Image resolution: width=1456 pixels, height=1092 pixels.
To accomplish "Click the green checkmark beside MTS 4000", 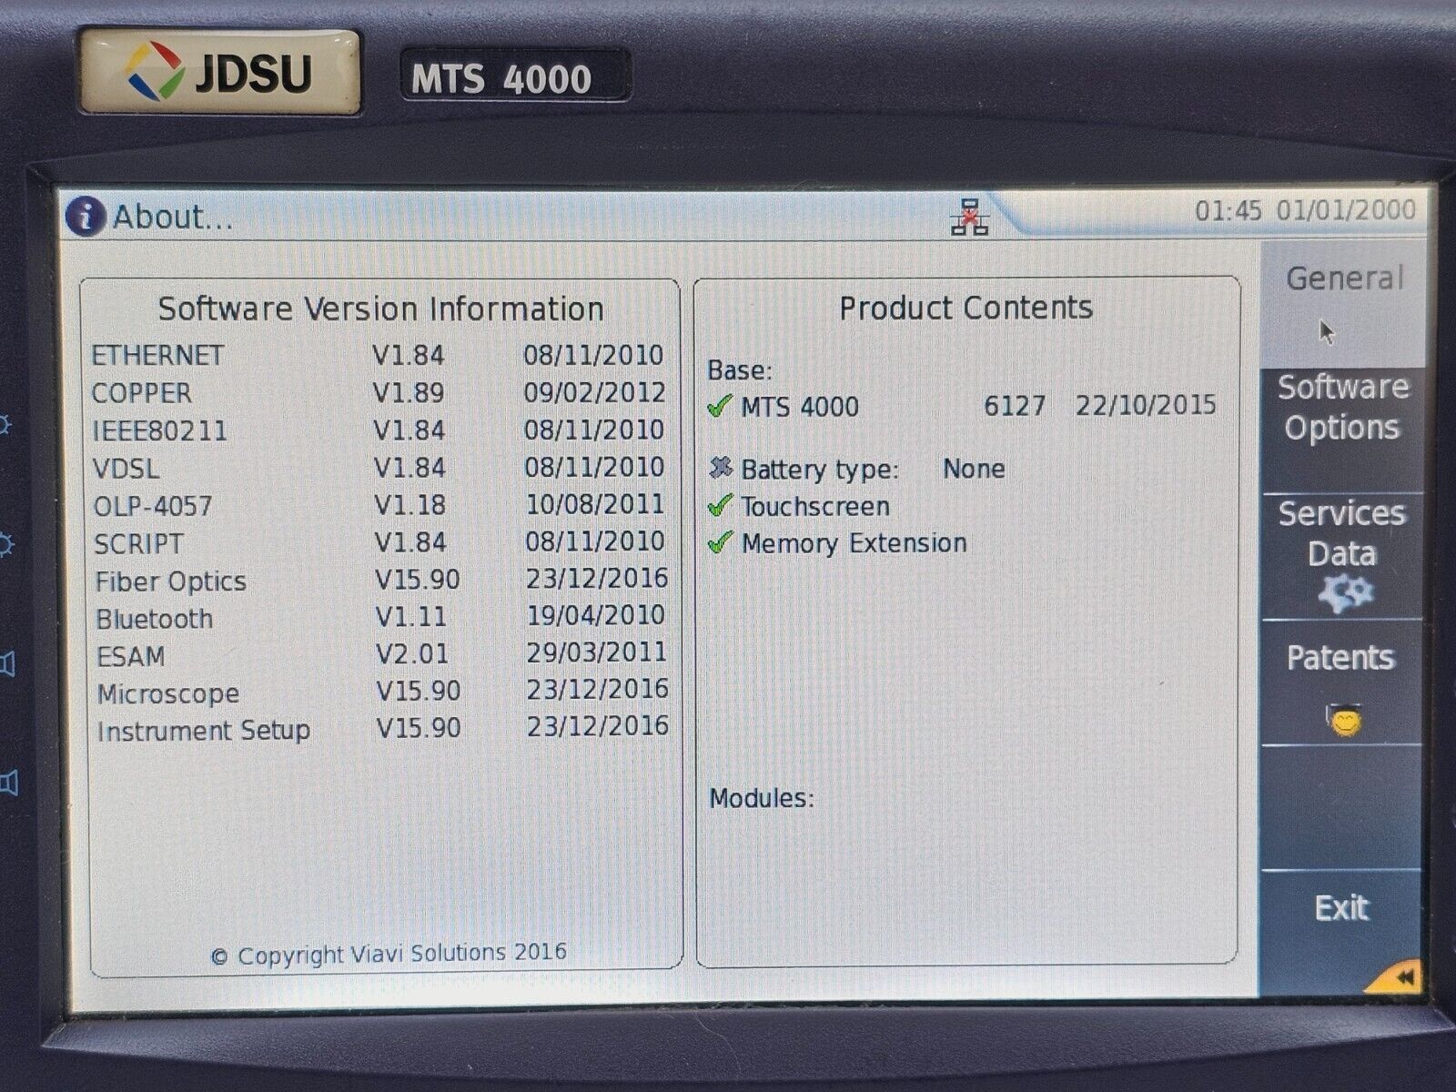I will click(720, 406).
